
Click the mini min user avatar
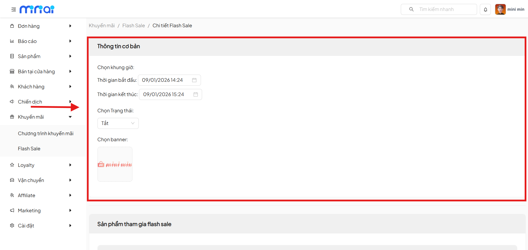500,9
